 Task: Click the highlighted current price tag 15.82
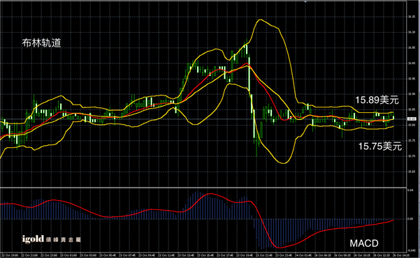tap(412, 119)
